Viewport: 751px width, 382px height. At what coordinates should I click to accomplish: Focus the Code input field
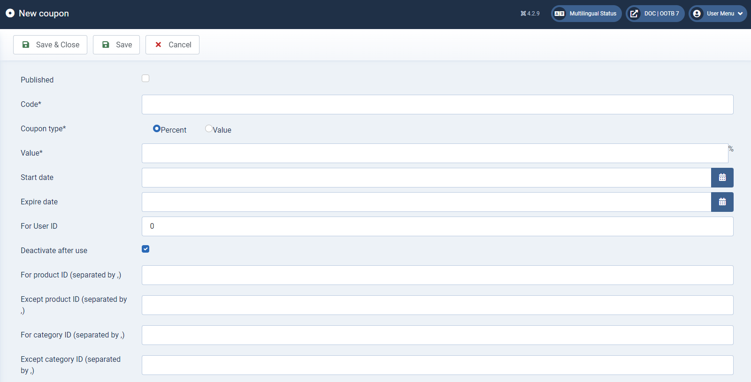[x=437, y=105]
